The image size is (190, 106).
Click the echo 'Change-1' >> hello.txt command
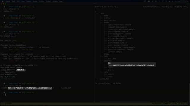(x=20, y=18)
